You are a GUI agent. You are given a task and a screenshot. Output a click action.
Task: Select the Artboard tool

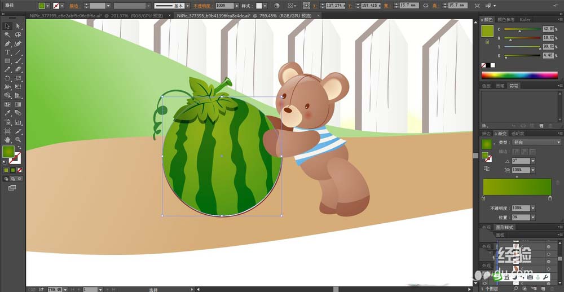pyautogui.click(x=7, y=131)
